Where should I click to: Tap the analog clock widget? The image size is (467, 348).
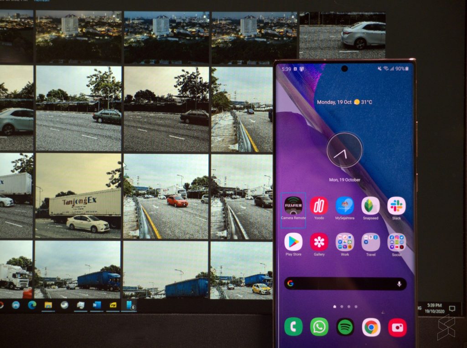tap(345, 150)
